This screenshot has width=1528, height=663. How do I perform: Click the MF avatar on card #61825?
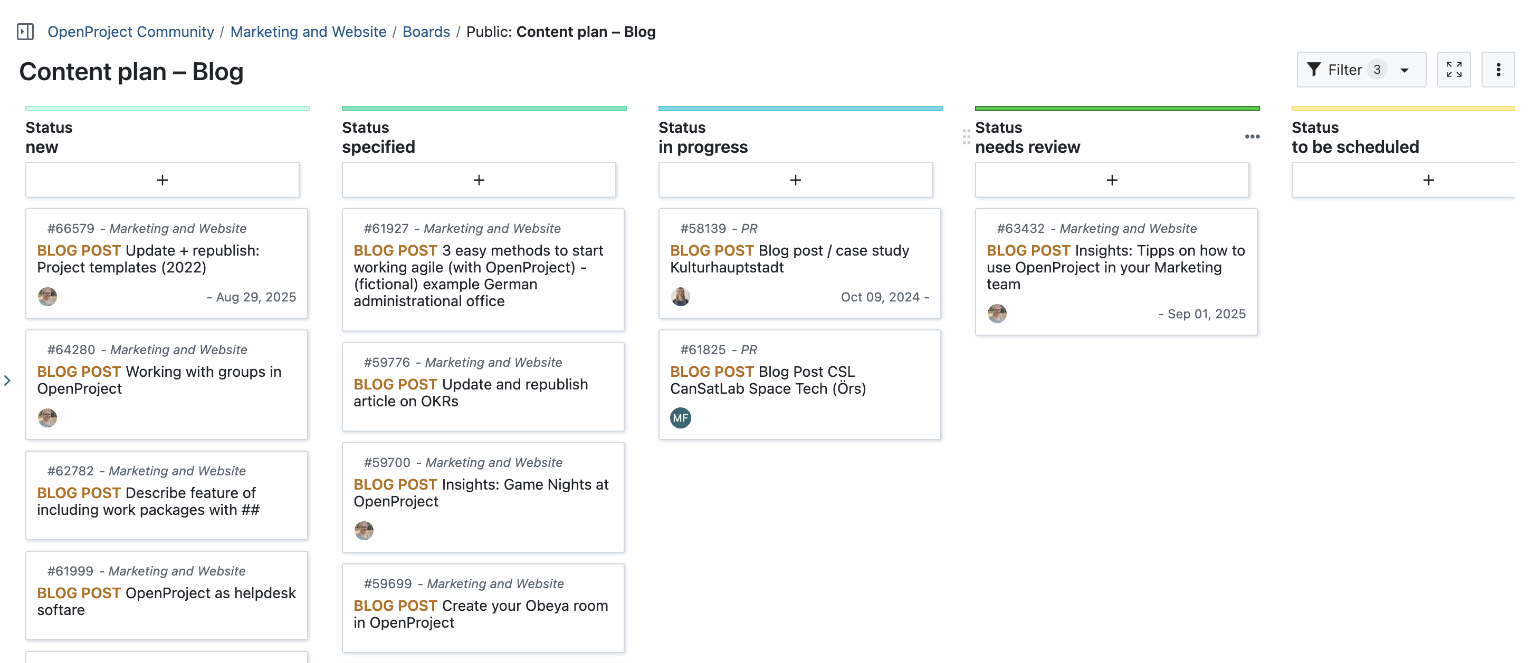tap(680, 418)
